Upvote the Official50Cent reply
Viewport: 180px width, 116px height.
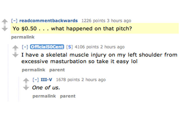(x=15, y=48)
